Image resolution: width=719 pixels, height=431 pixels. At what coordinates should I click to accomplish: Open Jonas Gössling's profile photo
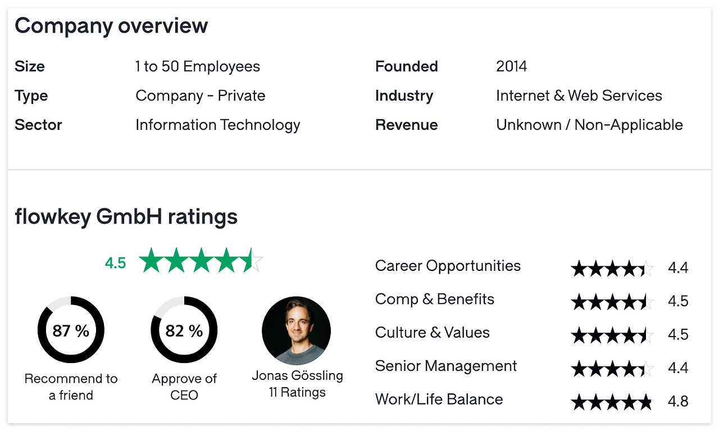pos(296,330)
